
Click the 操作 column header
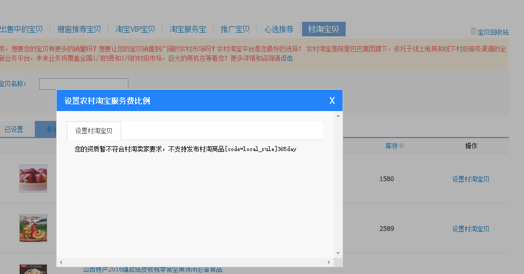pyautogui.click(x=471, y=146)
